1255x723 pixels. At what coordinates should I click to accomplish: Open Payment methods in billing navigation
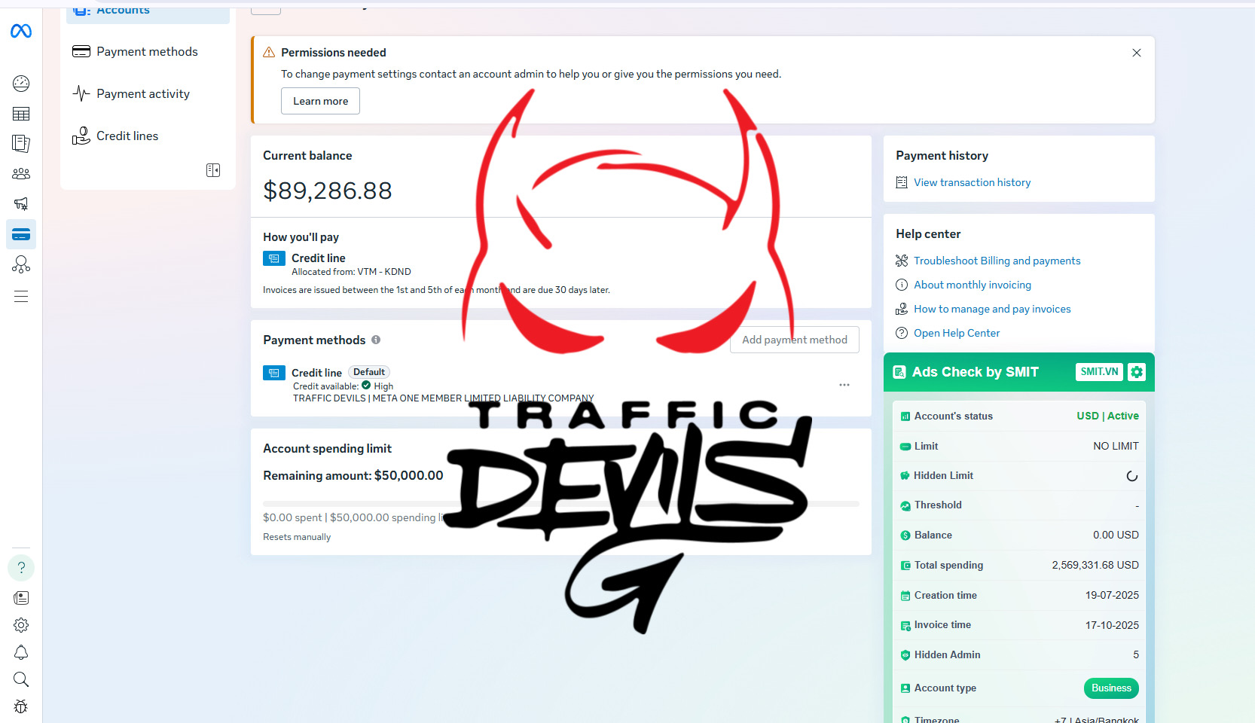(x=148, y=51)
